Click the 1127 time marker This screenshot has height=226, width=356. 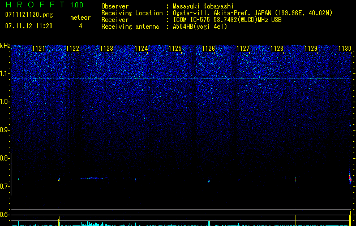pyautogui.click(x=243, y=49)
